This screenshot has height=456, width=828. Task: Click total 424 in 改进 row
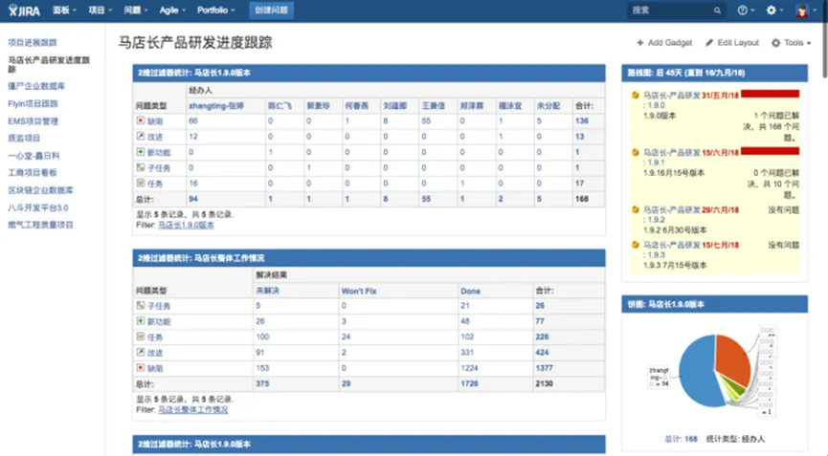[542, 352]
